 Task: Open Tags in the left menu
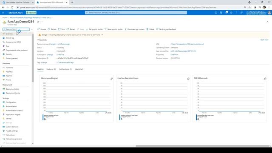tap(7, 46)
